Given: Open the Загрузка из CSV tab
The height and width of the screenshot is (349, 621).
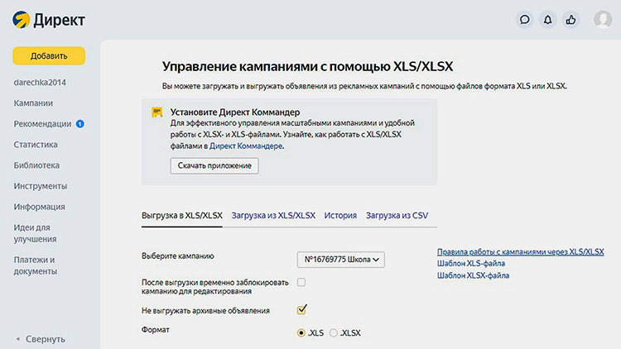Looking at the screenshot, I should 397,215.
